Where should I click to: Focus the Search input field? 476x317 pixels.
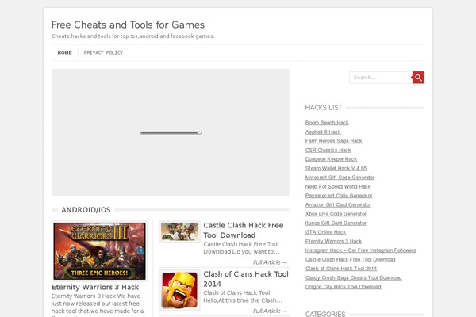click(381, 78)
